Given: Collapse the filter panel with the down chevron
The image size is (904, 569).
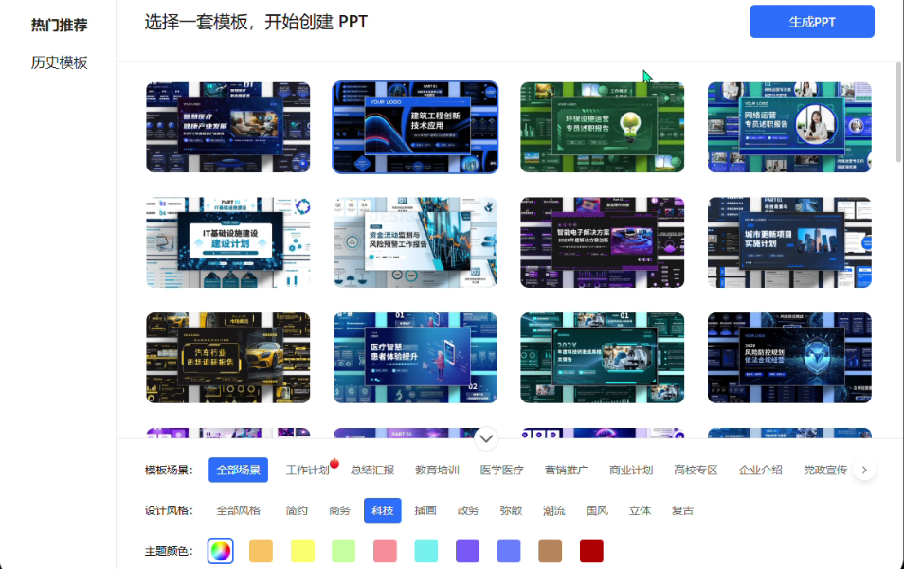Looking at the screenshot, I should click(x=486, y=438).
